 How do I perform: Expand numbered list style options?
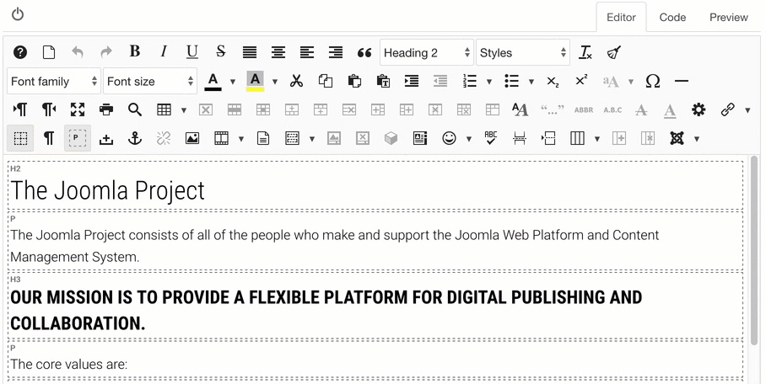488,82
